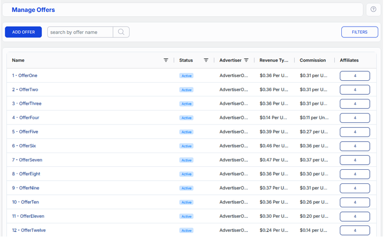384x237 pixels.
Task: Open the Status column filter icon
Action: (206, 60)
